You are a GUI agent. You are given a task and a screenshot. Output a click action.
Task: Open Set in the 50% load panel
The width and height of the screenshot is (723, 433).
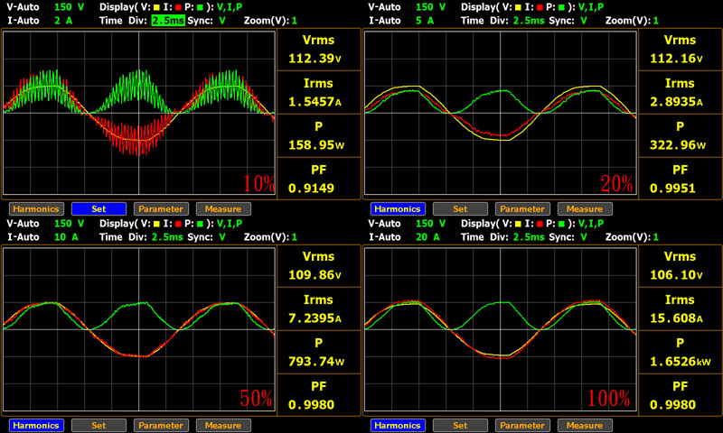point(99,426)
